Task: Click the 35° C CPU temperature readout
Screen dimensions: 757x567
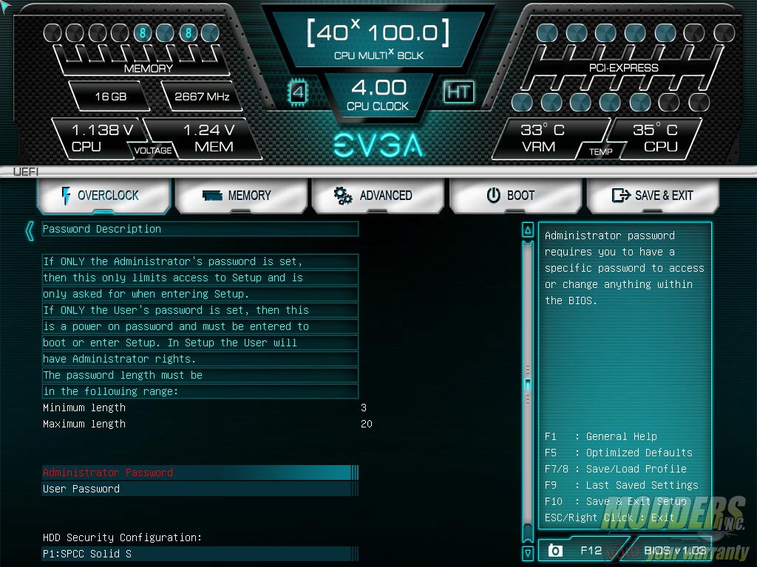Action: tap(655, 138)
